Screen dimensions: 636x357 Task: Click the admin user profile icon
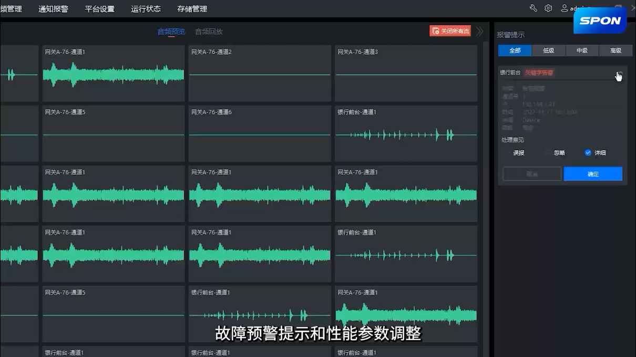click(565, 8)
